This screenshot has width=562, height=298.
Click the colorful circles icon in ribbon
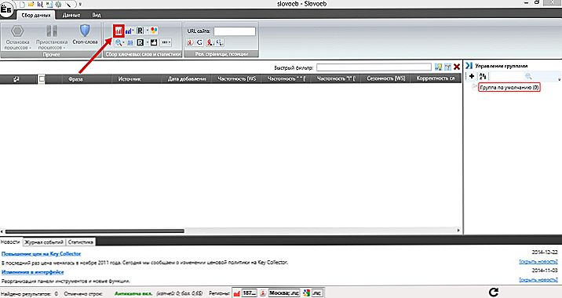(154, 31)
